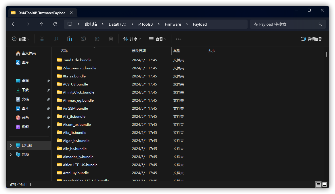Image resolution: width=335 pixels, height=194 pixels.
Task: Switch to large thumbnails view in status bar
Action: point(325,185)
